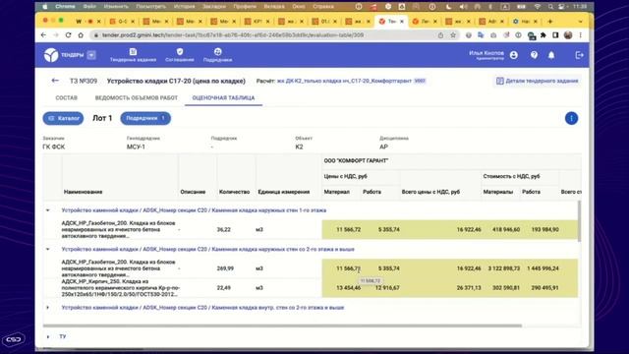The image size is (629, 354).
Task: Click the Тендеры logo icon
Action: [x=51, y=55]
